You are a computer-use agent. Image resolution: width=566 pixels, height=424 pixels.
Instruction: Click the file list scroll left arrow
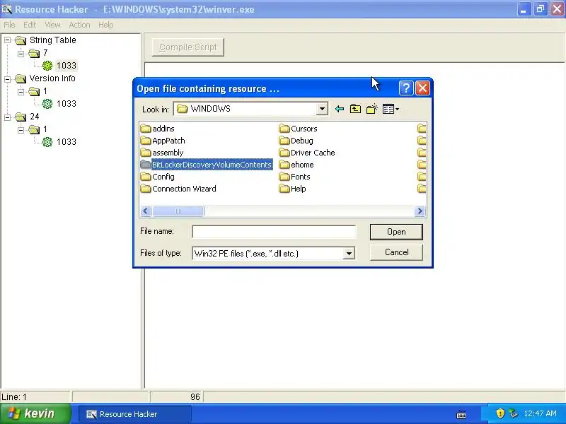point(146,211)
